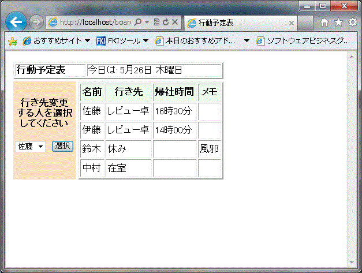
Task: Stop loading with the X icon in address bar
Action: tap(175, 22)
